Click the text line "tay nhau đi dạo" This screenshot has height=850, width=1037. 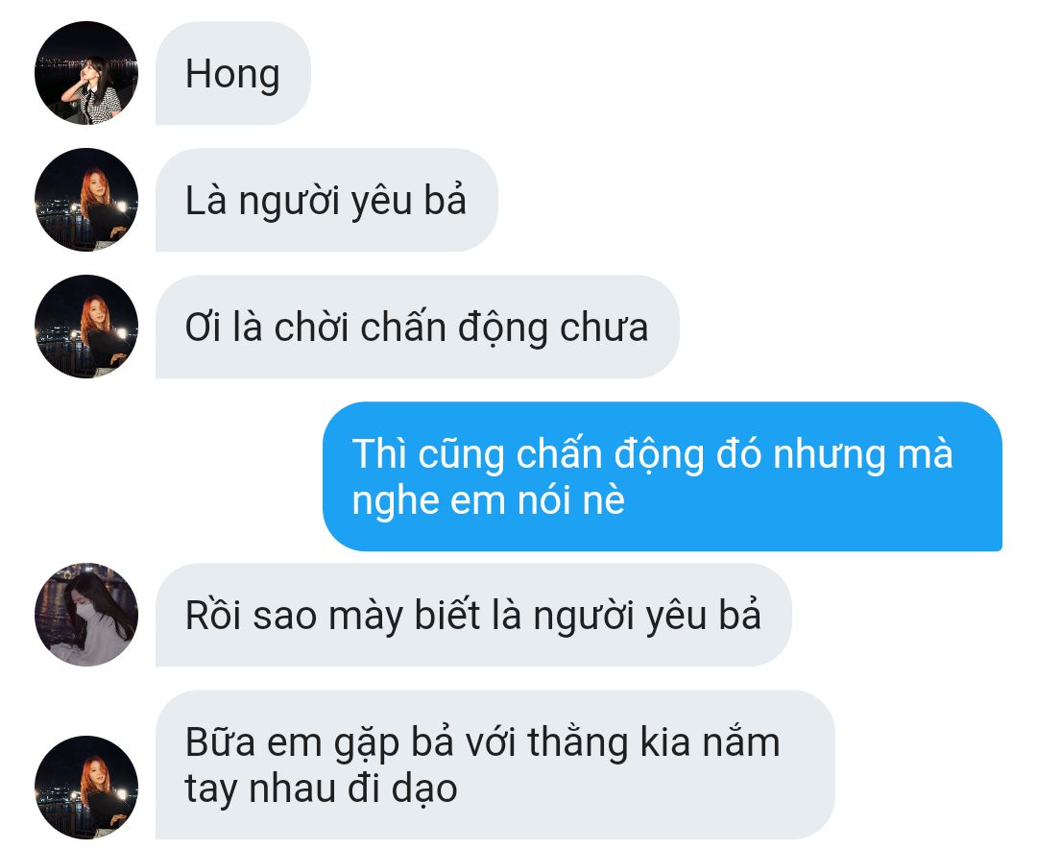click(321, 789)
